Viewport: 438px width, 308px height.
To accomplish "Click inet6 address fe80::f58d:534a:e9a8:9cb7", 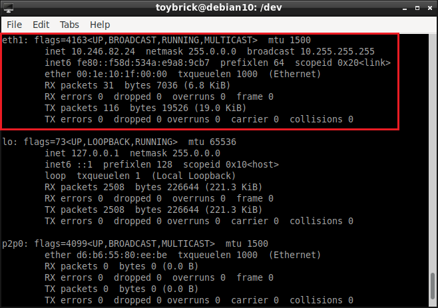I will coord(143,63).
